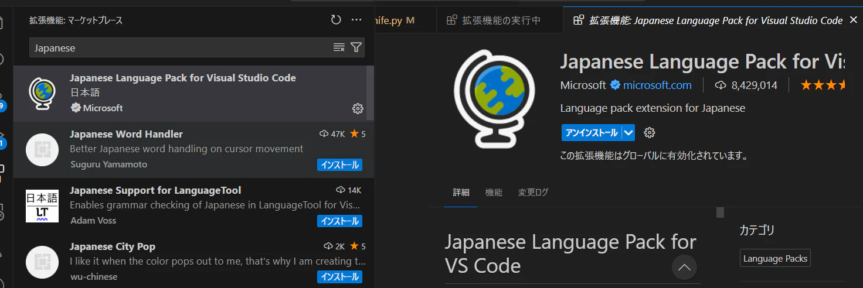Image resolution: width=863 pixels, height=288 pixels.
Task: Open manage gear for Japanese Language Pack in list
Action: (358, 108)
